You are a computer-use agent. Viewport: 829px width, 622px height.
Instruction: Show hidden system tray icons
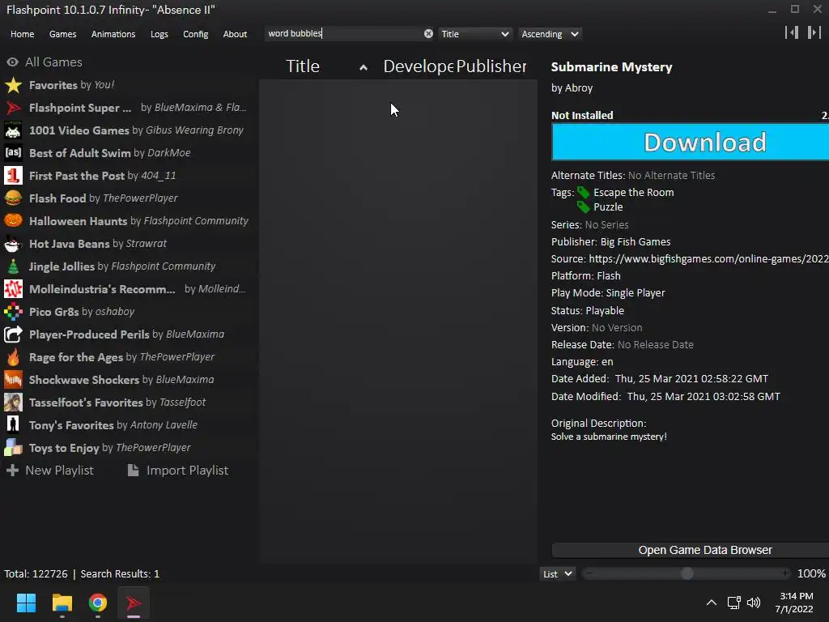[712, 603]
